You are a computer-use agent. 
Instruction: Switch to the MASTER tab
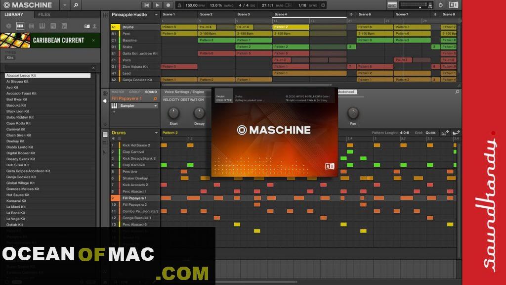pyautogui.click(x=118, y=92)
